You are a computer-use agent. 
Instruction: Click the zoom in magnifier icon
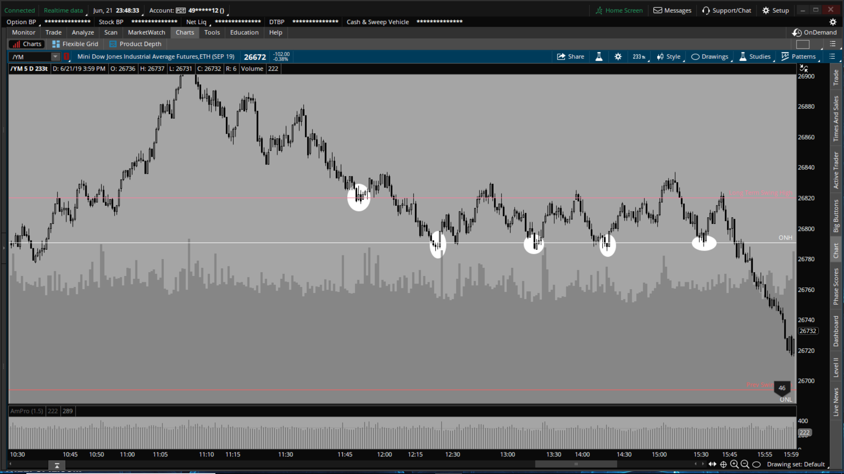coord(734,464)
